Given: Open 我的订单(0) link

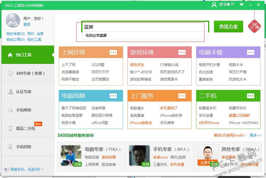Looking at the screenshot, I should click(15, 40).
